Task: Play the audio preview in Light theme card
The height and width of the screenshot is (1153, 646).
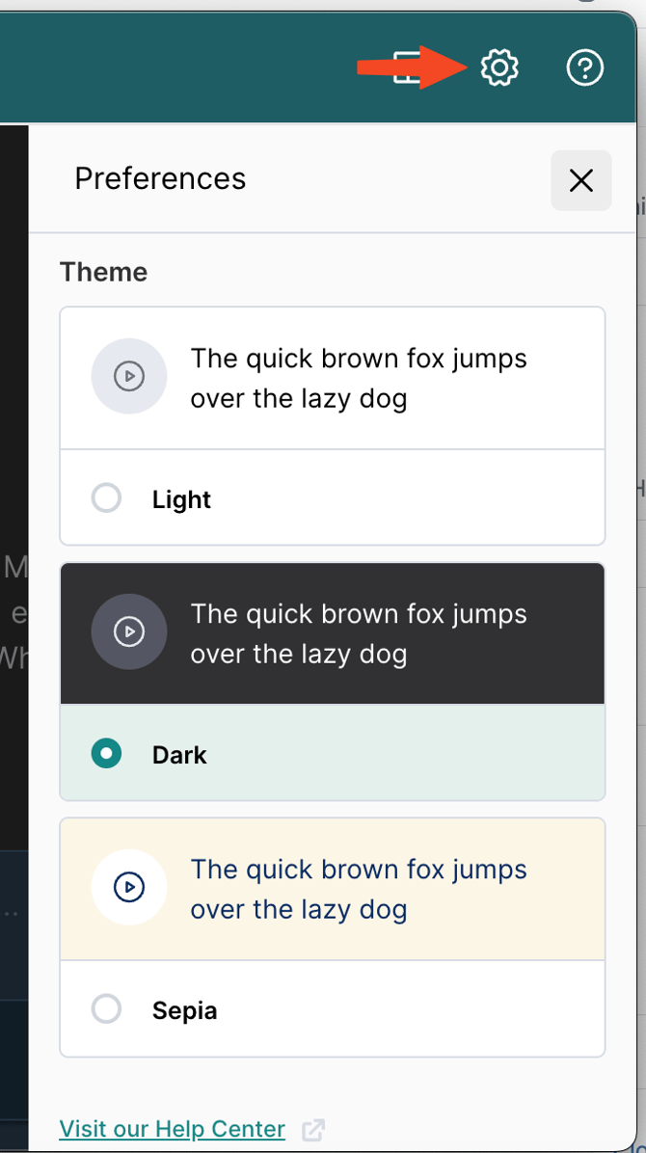Action: [129, 377]
